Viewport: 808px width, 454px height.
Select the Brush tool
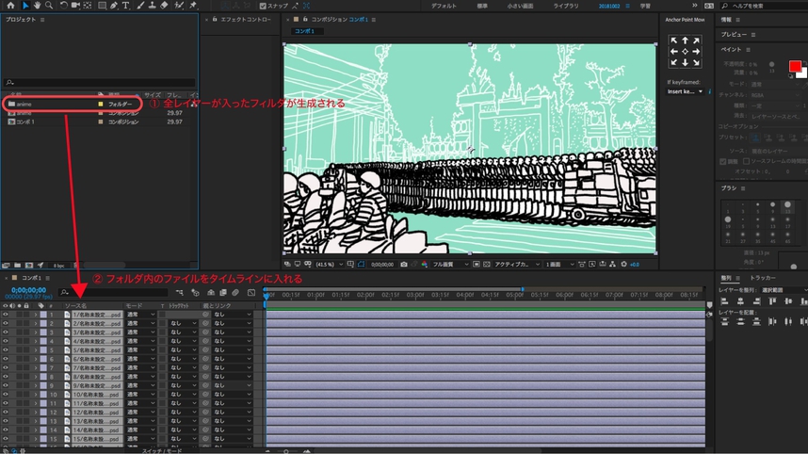[138, 6]
